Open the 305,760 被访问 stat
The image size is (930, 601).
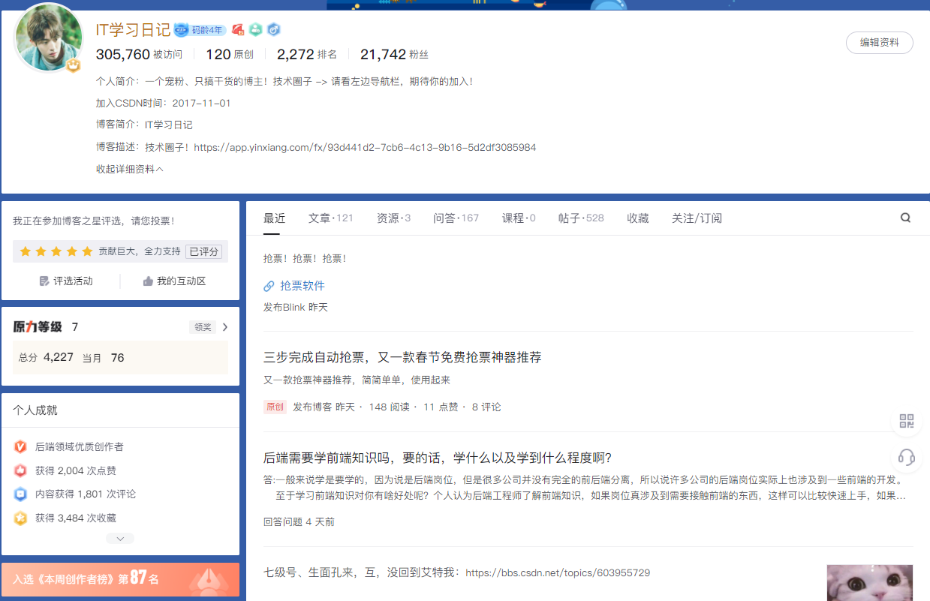coord(139,54)
